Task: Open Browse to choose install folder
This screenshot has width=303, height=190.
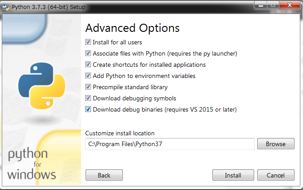Action: pos(276,144)
